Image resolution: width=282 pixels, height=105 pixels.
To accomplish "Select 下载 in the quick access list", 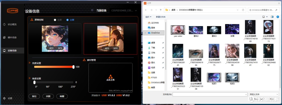I will [153, 48].
